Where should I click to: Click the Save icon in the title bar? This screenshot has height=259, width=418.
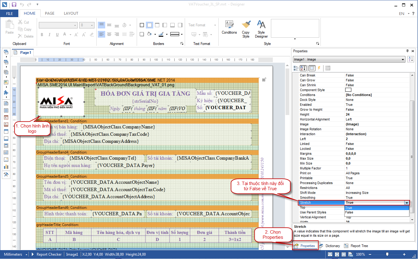click(x=14, y=5)
